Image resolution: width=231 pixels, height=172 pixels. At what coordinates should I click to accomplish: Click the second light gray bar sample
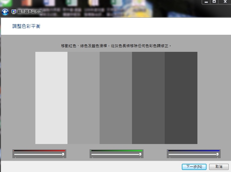[x=84, y=98]
